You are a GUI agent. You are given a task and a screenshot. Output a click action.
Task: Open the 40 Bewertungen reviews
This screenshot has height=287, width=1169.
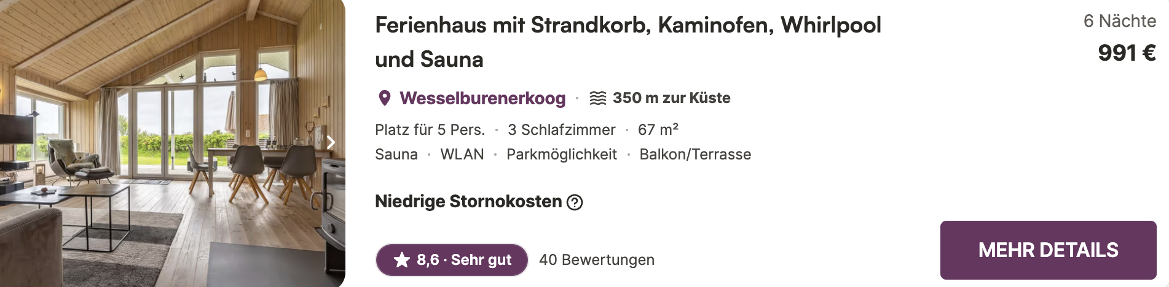(x=597, y=260)
